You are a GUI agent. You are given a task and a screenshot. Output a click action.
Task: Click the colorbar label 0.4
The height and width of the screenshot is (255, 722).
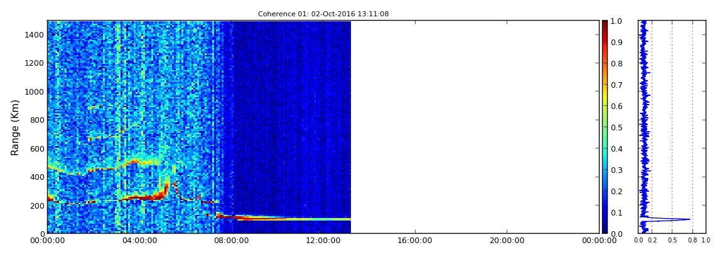pos(616,149)
